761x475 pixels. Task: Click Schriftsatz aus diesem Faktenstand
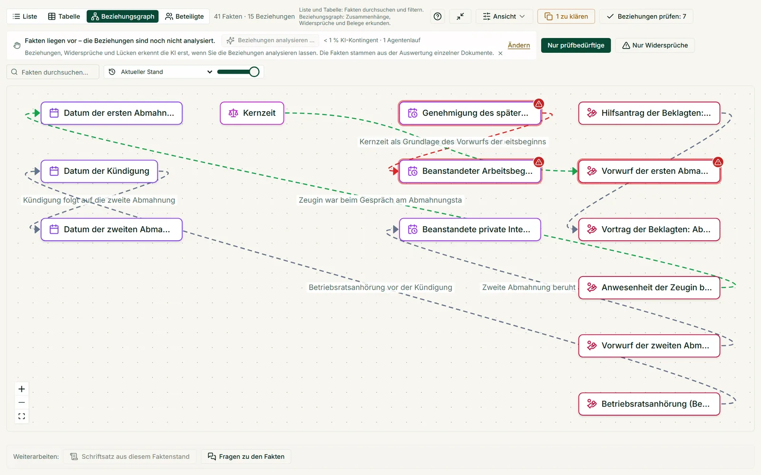[130, 456]
